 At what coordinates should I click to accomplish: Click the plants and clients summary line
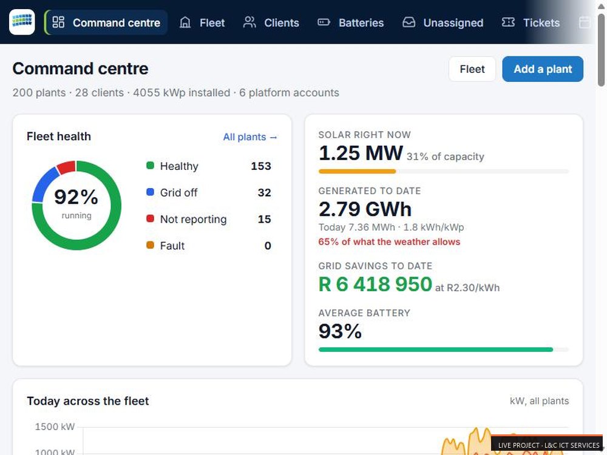(x=176, y=93)
